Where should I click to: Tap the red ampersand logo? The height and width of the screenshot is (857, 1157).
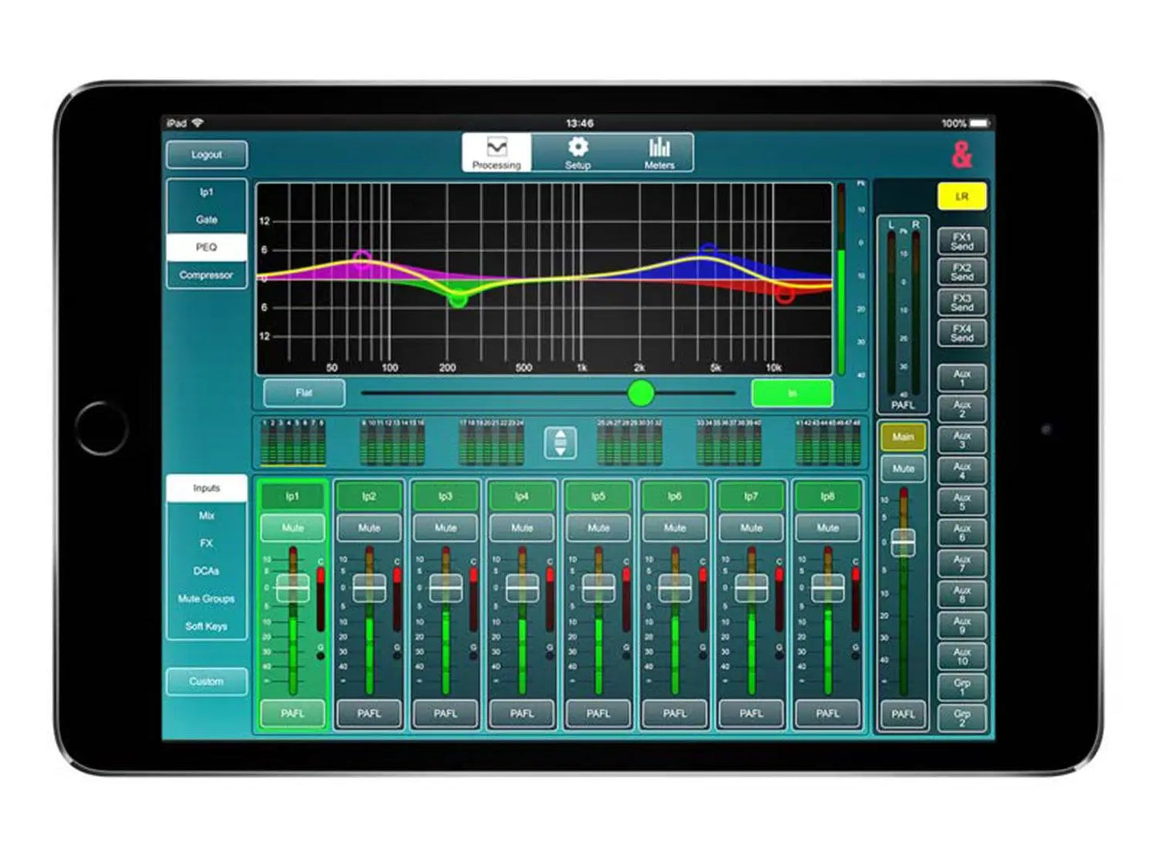(962, 154)
